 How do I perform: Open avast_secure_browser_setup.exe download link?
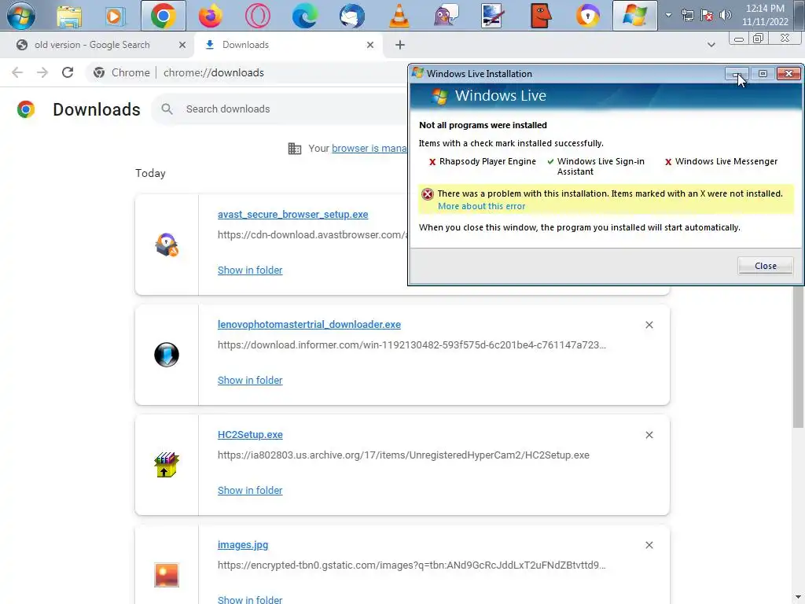click(x=292, y=215)
